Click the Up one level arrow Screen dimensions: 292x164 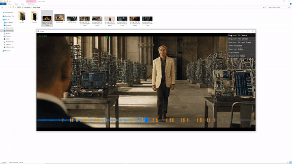click(11, 7)
